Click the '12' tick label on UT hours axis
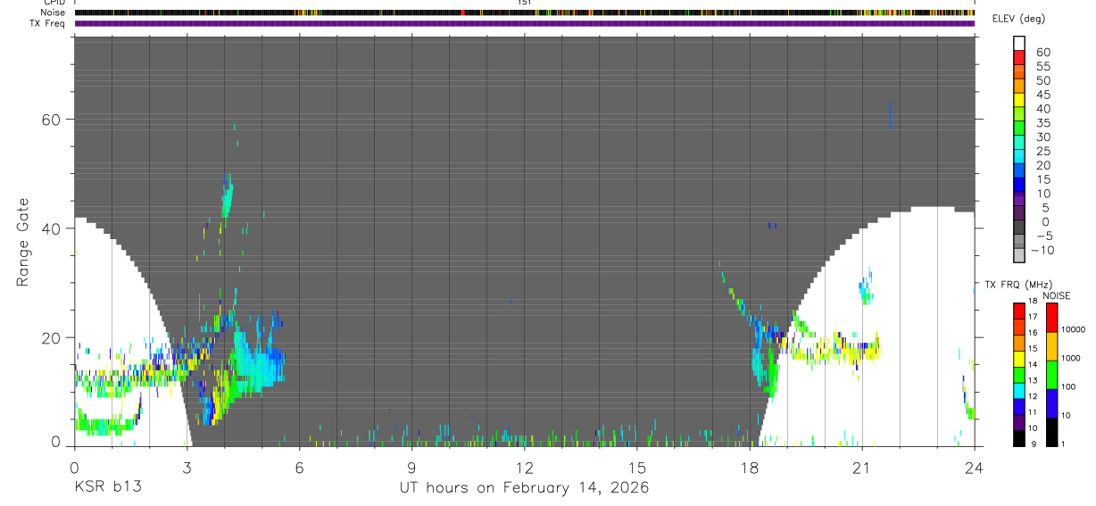 tap(525, 467)
